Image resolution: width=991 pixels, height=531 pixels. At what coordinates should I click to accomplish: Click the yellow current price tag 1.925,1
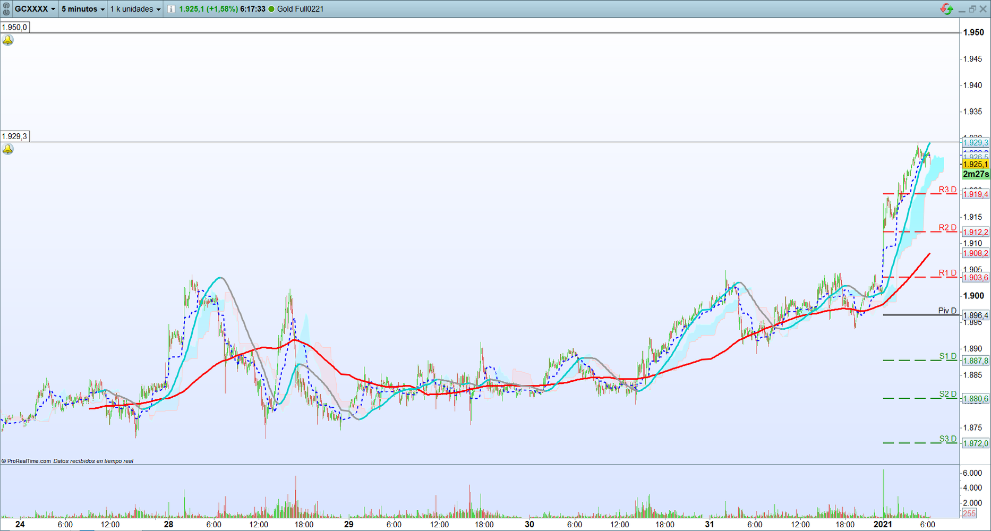[x=976, y=165]
